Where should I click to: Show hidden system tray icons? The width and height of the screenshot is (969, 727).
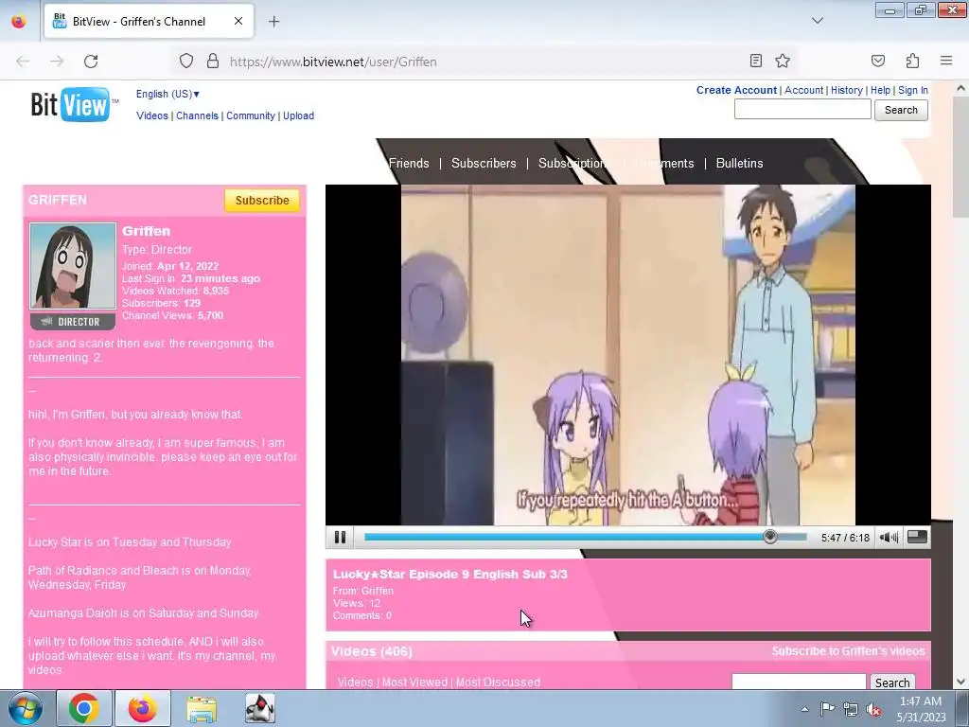pyautogui.click(x=804, y=709)
